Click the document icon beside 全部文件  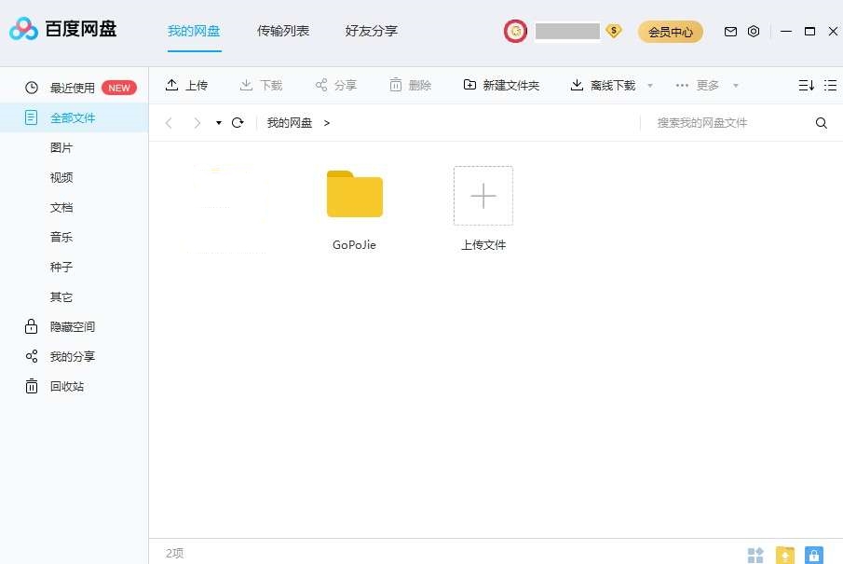coord(31,117)
